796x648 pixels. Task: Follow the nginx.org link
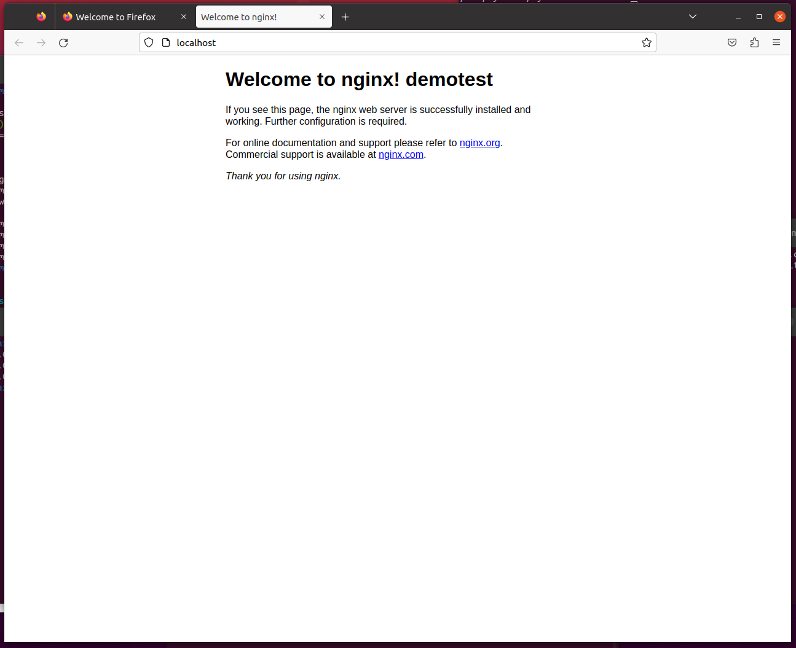(x=479, y=142)
